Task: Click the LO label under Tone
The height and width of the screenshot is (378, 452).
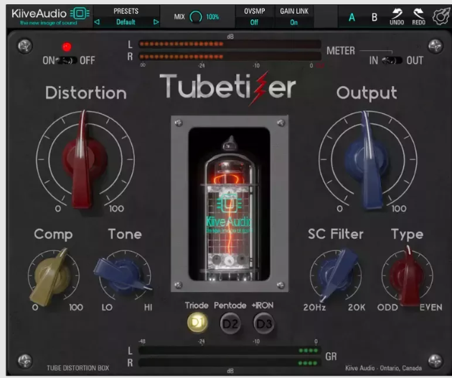Action: coord(107,308)
